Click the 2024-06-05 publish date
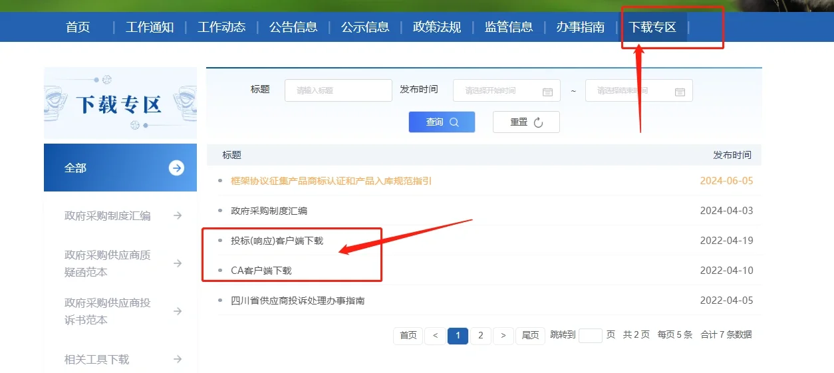Image resolution: width=834 pixels, height=373 pixels. click(x=726, y=181)
